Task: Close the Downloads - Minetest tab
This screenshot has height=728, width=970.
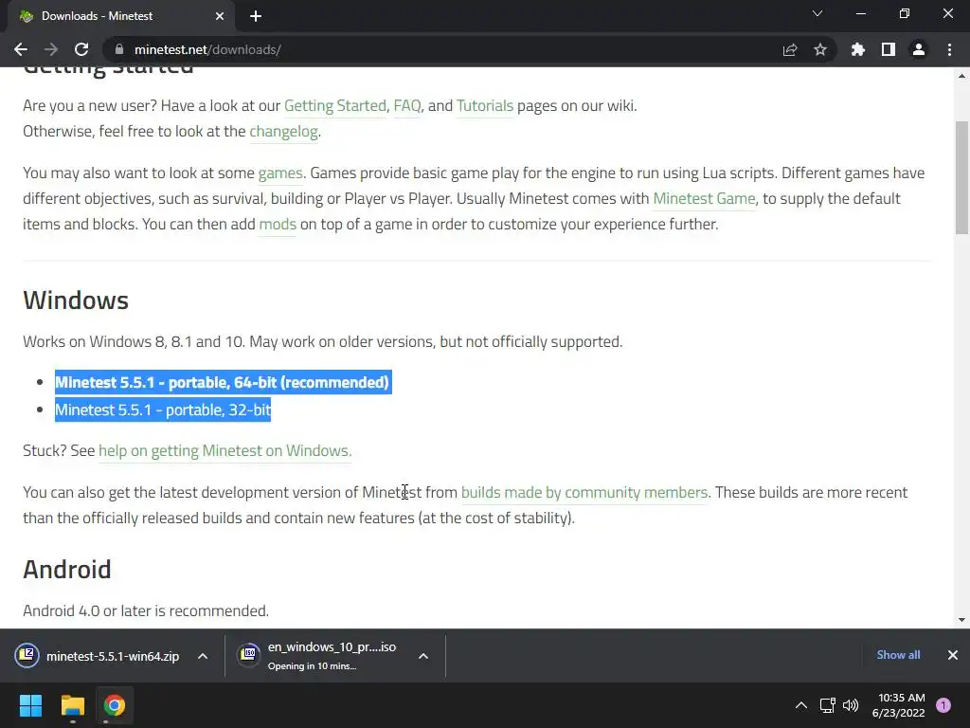Action: (220, 16)
